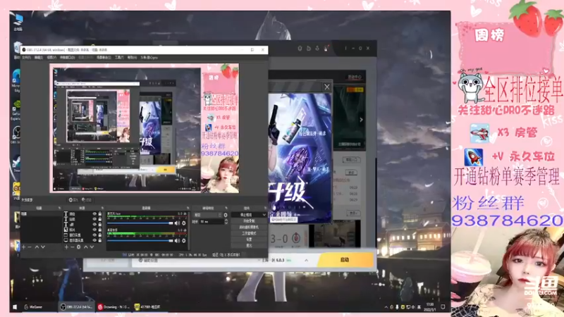This screenshot has width=564, height=317.
Task: Switch to OBS 27.2.4 taskbar button
Action: [x=76, y=307]
